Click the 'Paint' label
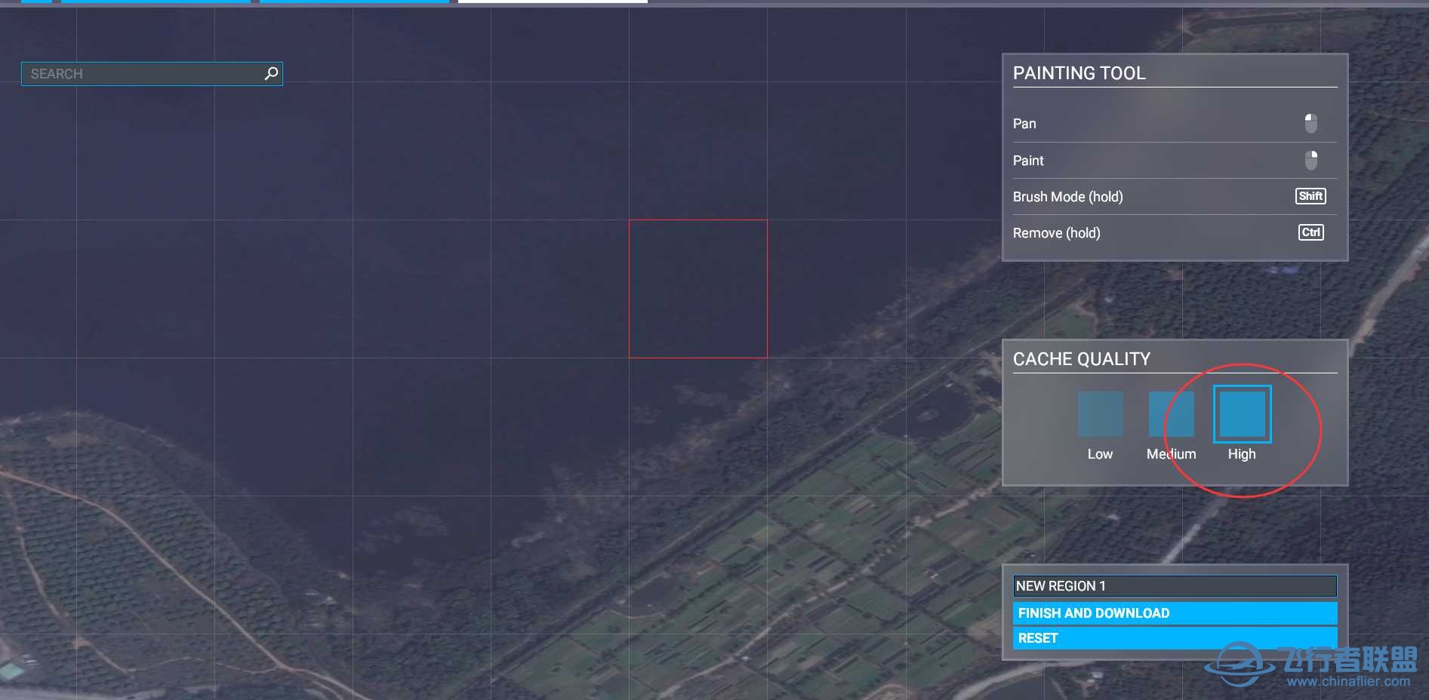 click(x=1028, y=161)
